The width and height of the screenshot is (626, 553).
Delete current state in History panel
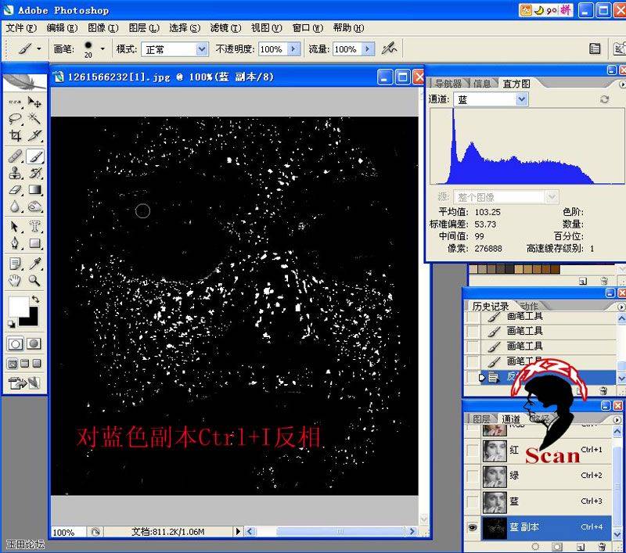(x=603, y=390)
